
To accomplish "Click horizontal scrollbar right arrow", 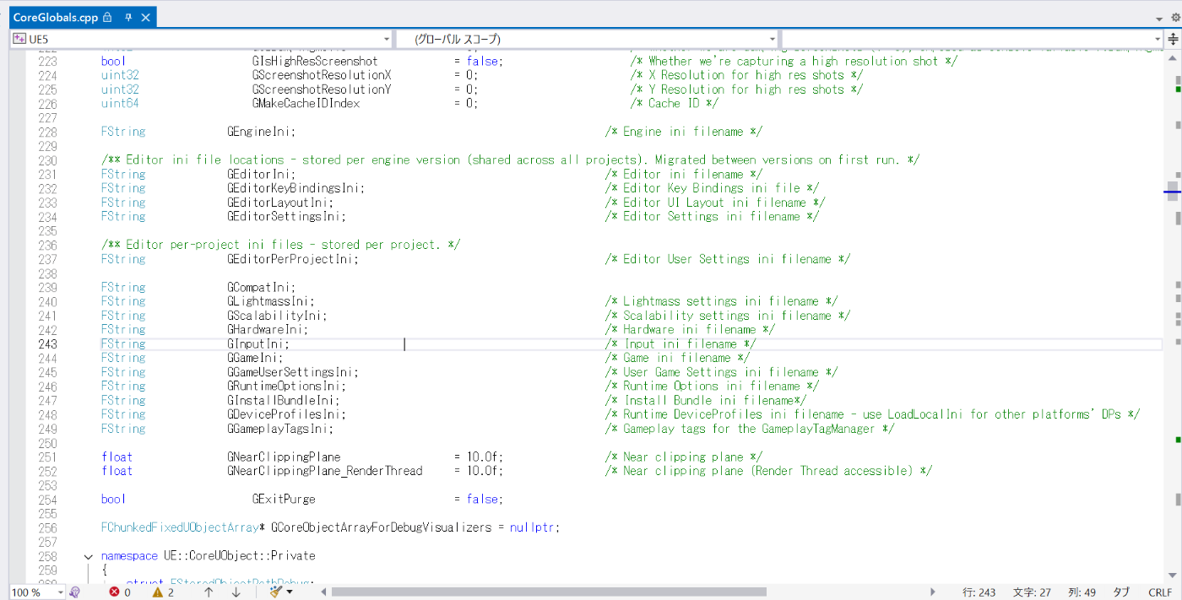I will [x=932, y=592].
